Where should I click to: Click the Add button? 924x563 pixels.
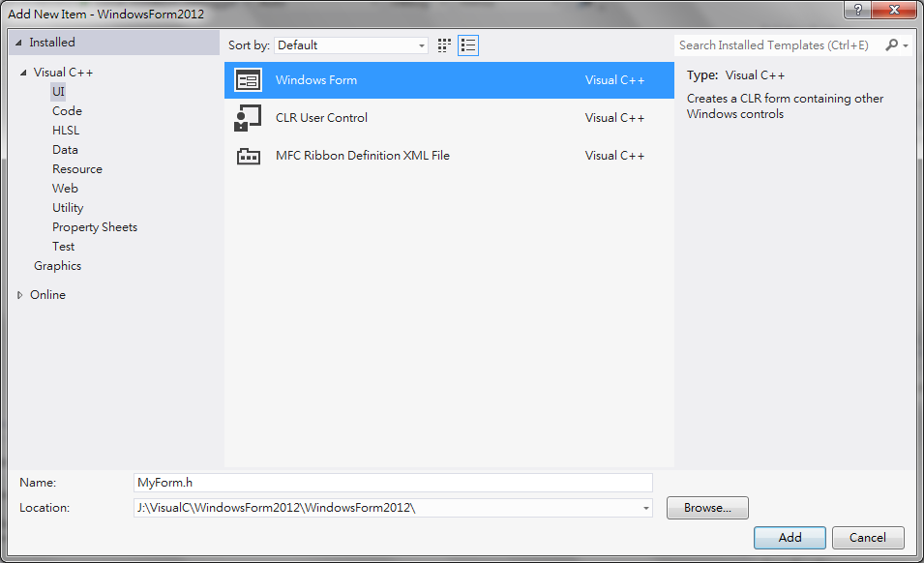(x=790, y=538)
